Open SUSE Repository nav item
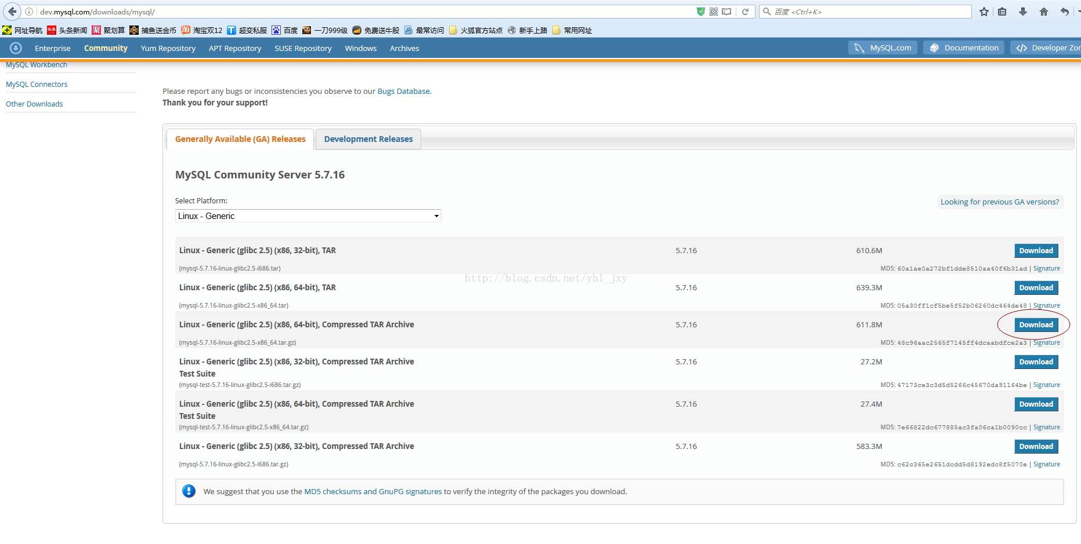This screenshot has height=544, width=1081. [303, 48]
